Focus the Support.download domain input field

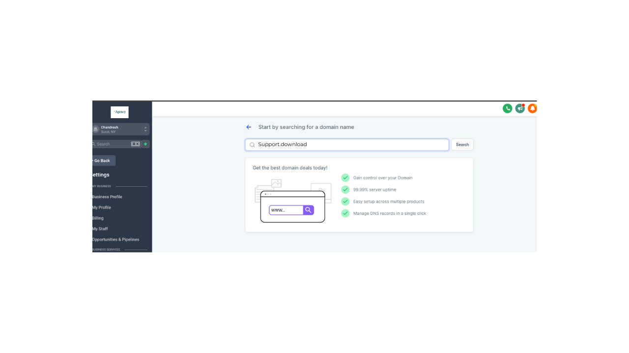[x=347, y=145]
